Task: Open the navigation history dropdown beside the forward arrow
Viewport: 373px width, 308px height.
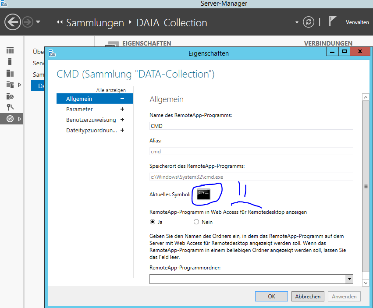Action: 38,22
